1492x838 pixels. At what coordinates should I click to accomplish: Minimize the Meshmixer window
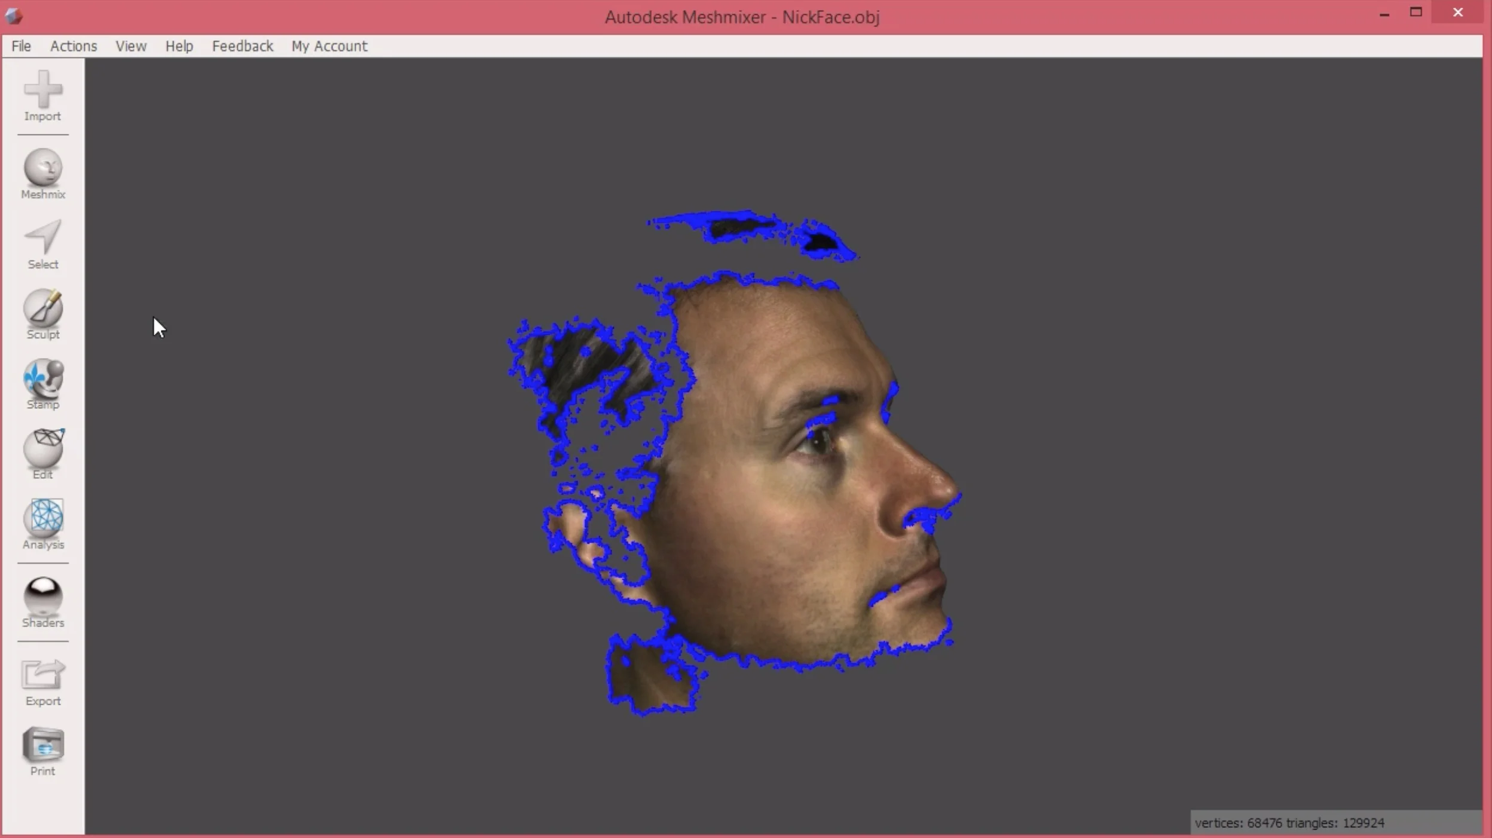point(1384,13)
